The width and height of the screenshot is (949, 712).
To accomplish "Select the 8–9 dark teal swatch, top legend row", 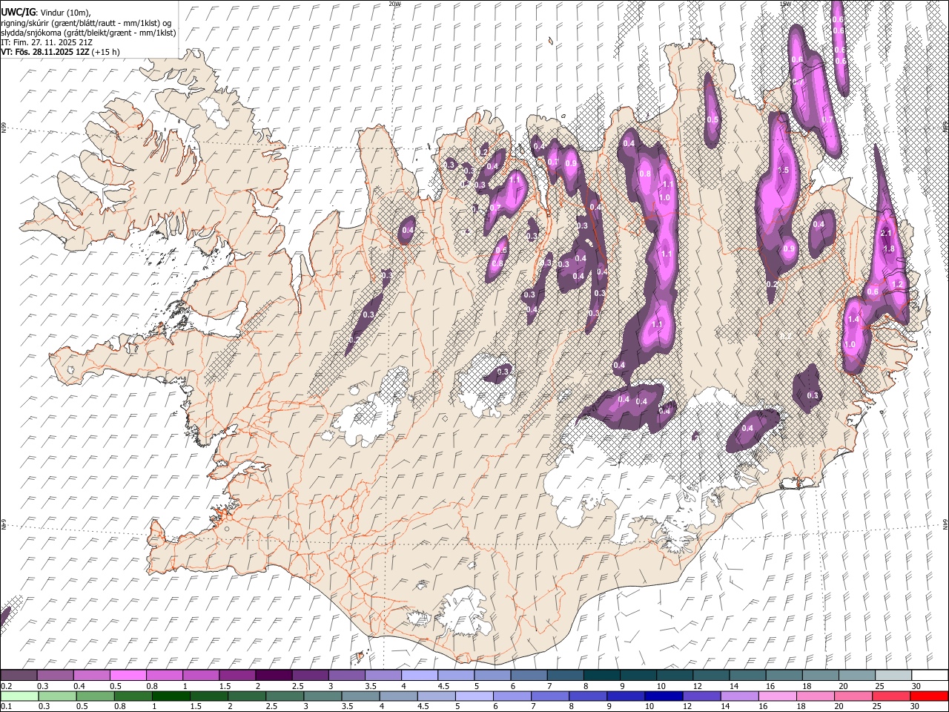I will (601, 675).
